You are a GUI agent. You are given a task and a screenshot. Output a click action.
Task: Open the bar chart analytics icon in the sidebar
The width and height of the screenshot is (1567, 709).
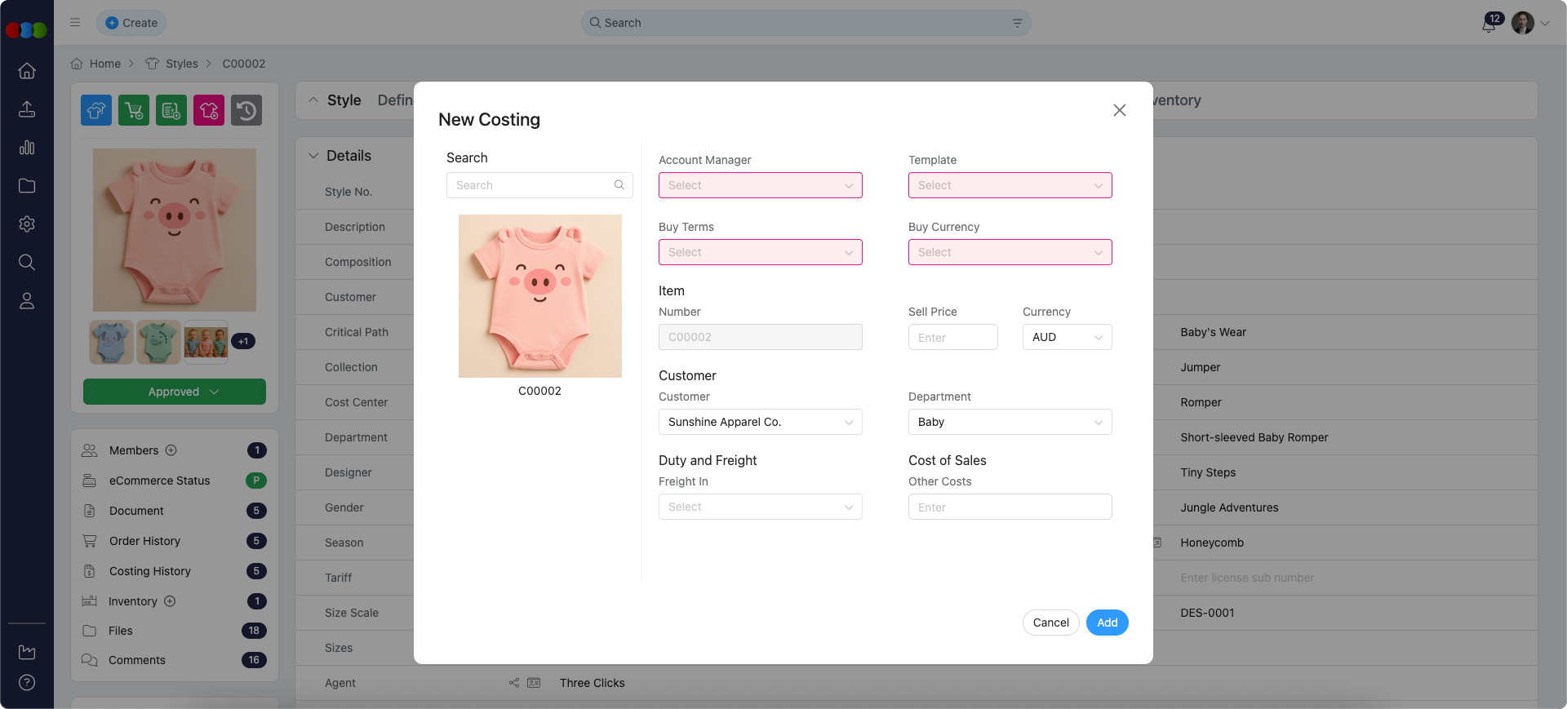coord(27,148)
